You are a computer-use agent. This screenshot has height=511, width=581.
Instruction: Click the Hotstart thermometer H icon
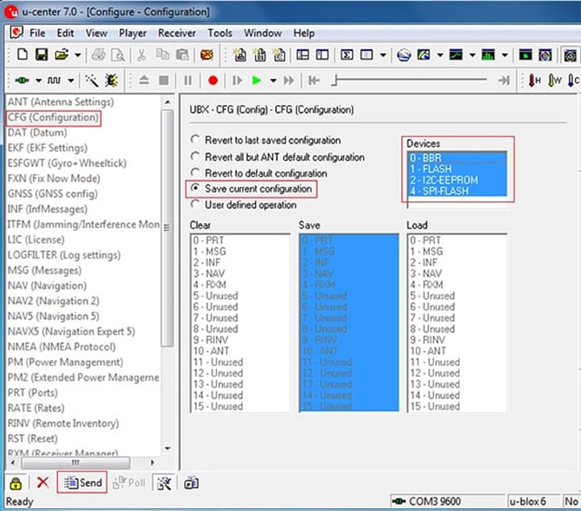point(534,81)
